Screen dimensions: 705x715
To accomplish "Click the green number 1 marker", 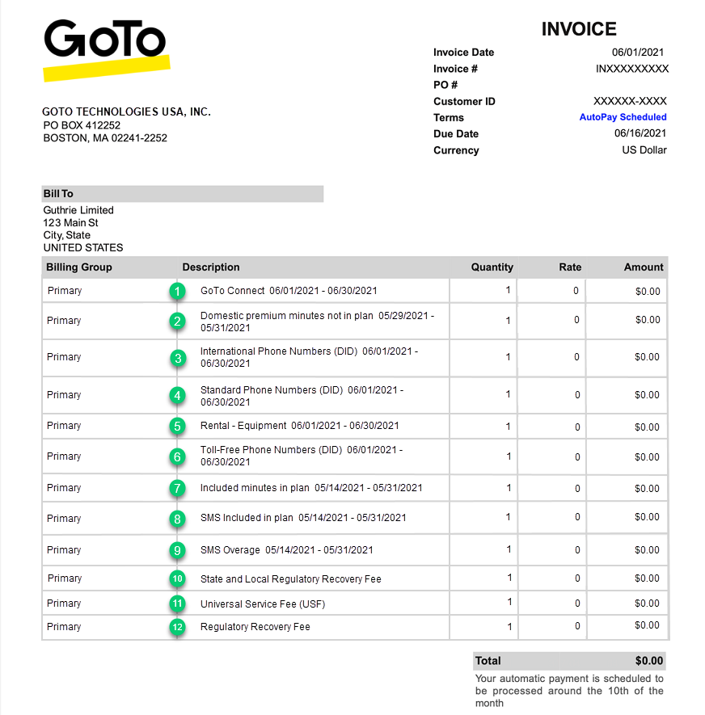I will pyautogui.click(x=177, y=291).
